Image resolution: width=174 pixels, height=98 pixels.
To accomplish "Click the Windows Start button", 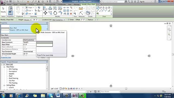I will pyautogui.click(x=3, y=96).
